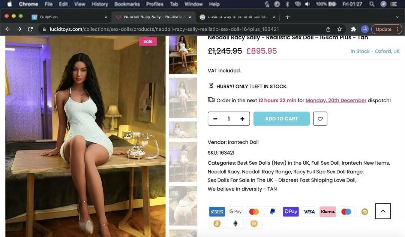
Task: Open the profile avatar in Chrome toolbar
Action: tap(365, 29)
